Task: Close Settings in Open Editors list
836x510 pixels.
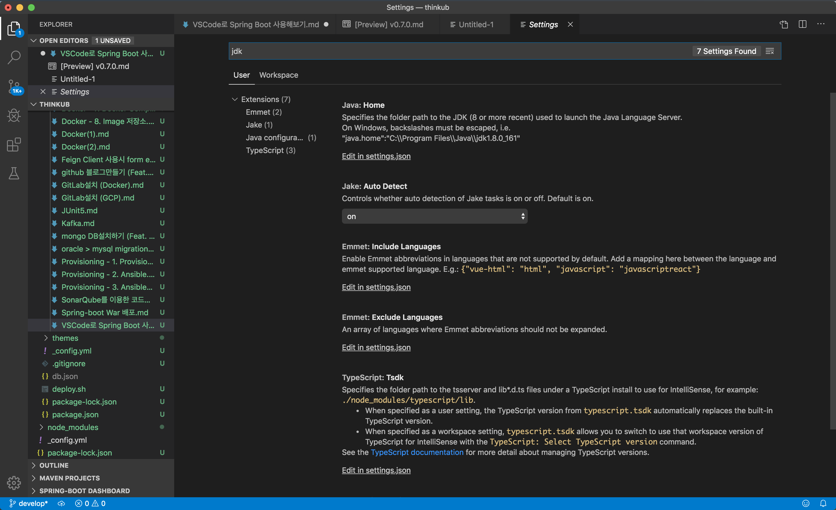Action: click(x=43, y=92)
